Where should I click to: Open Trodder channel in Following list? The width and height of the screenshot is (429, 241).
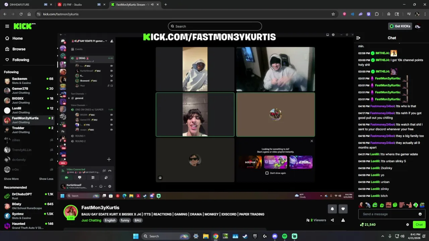pyautogui.click(x=28, y=130)
